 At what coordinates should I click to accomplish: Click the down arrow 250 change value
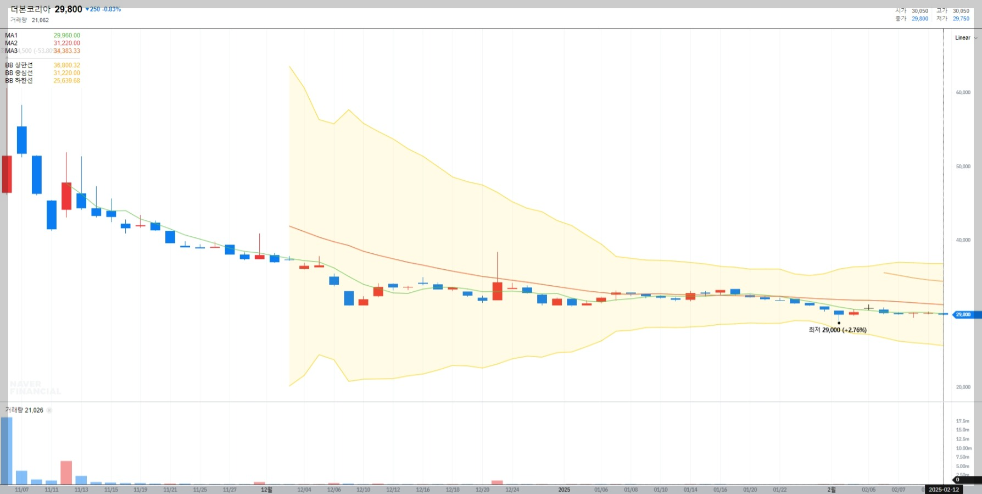pos(93,9)
